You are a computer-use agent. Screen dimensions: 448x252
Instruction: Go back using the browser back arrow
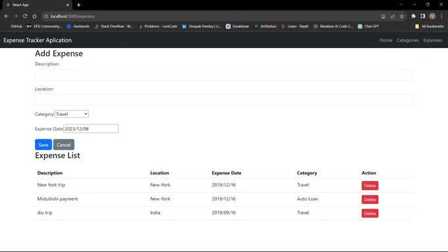tap(7, 16)
